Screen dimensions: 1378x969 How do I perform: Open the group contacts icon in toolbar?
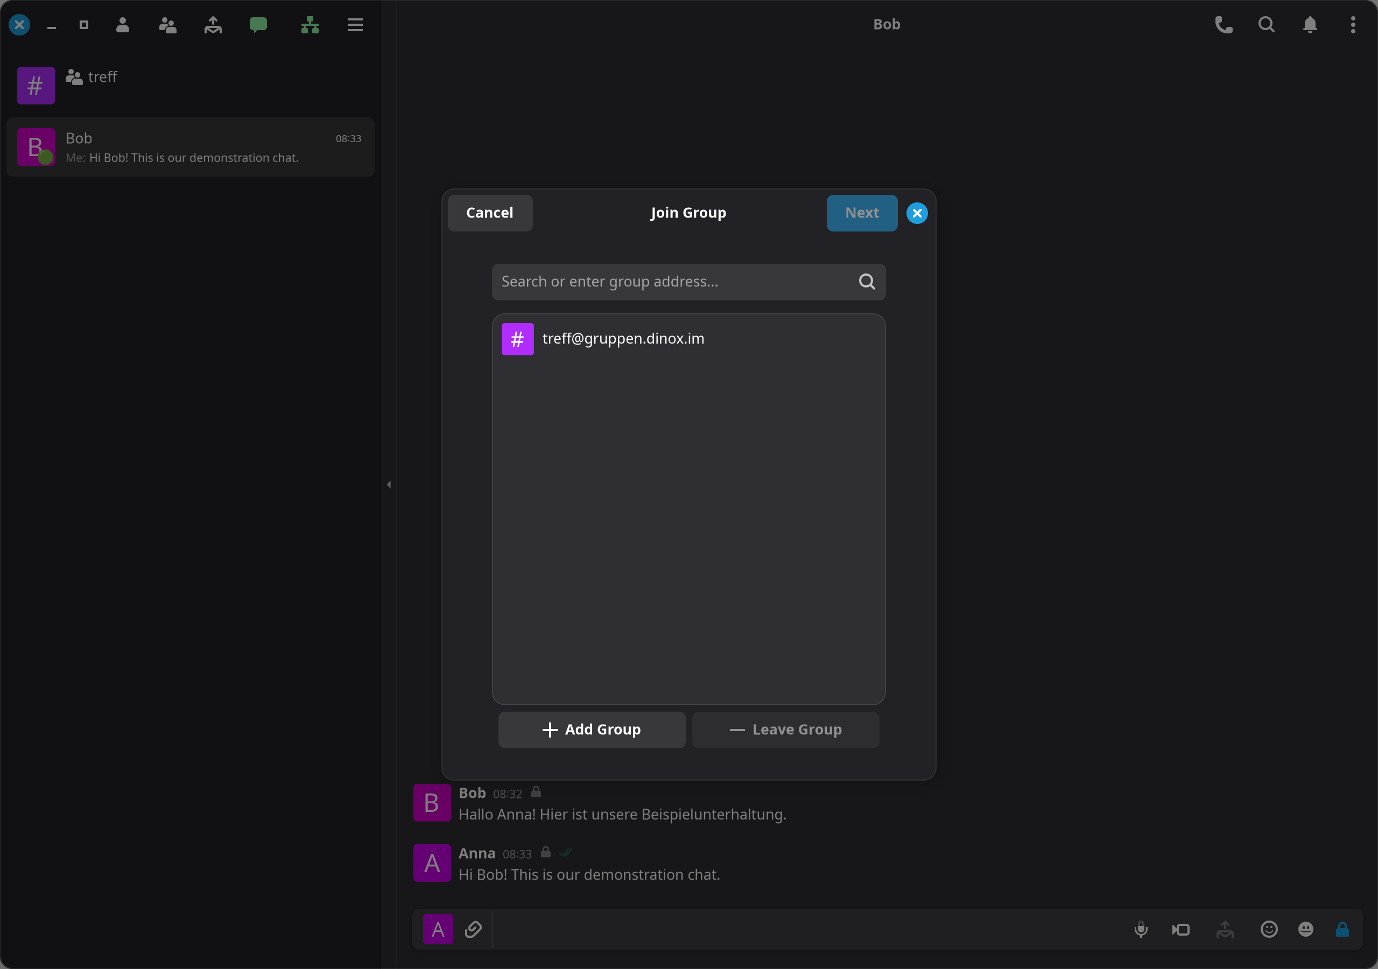click(x=167, y=25)
